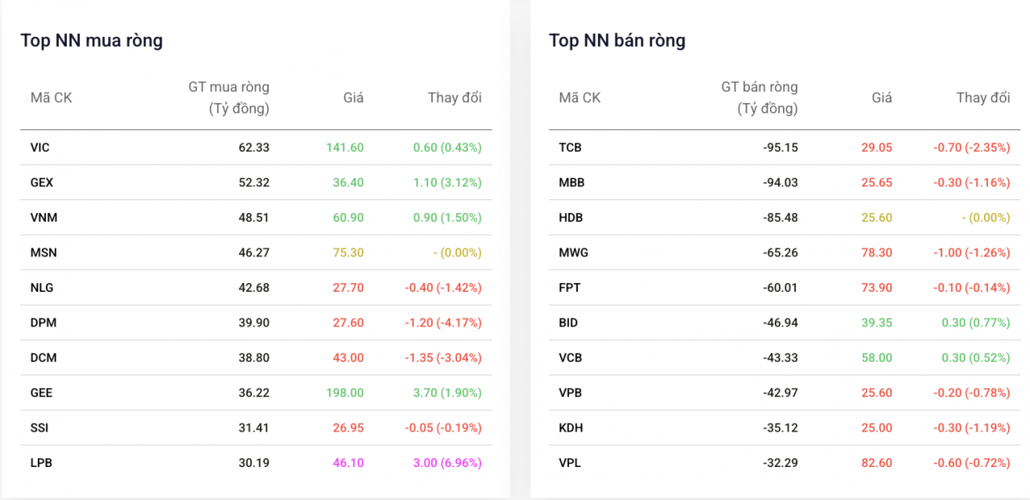Open the FPT stock details
Screen dimensions: 1030x500
click(571, 287)
